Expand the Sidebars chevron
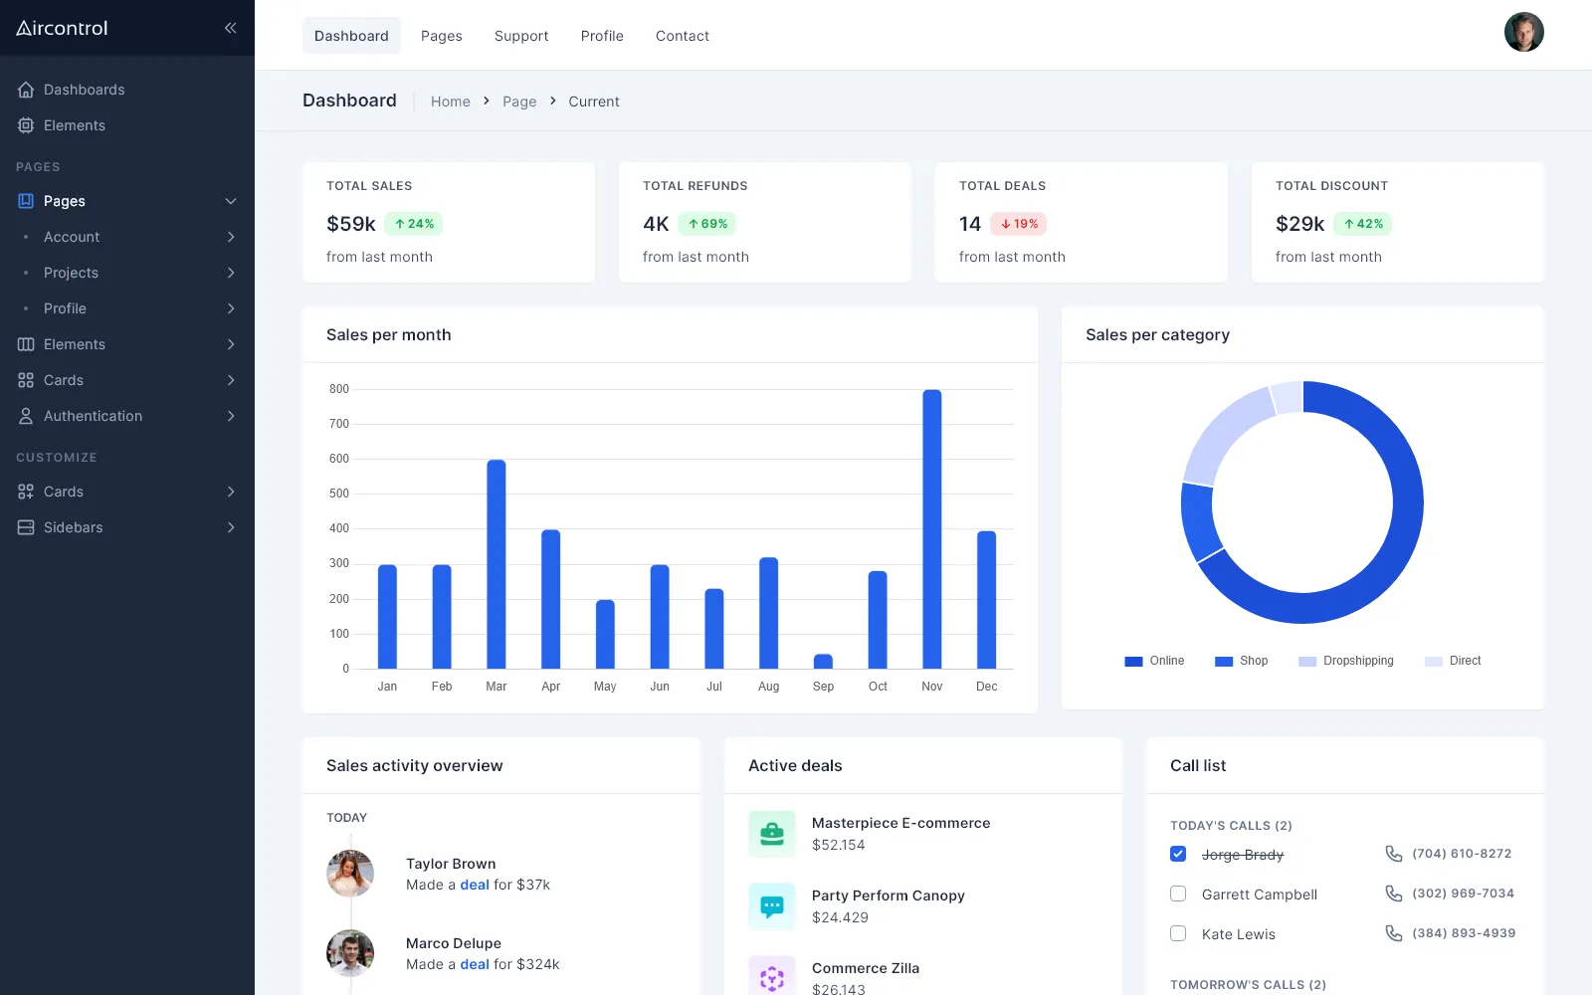The image size is (1592, 995). 231,527
